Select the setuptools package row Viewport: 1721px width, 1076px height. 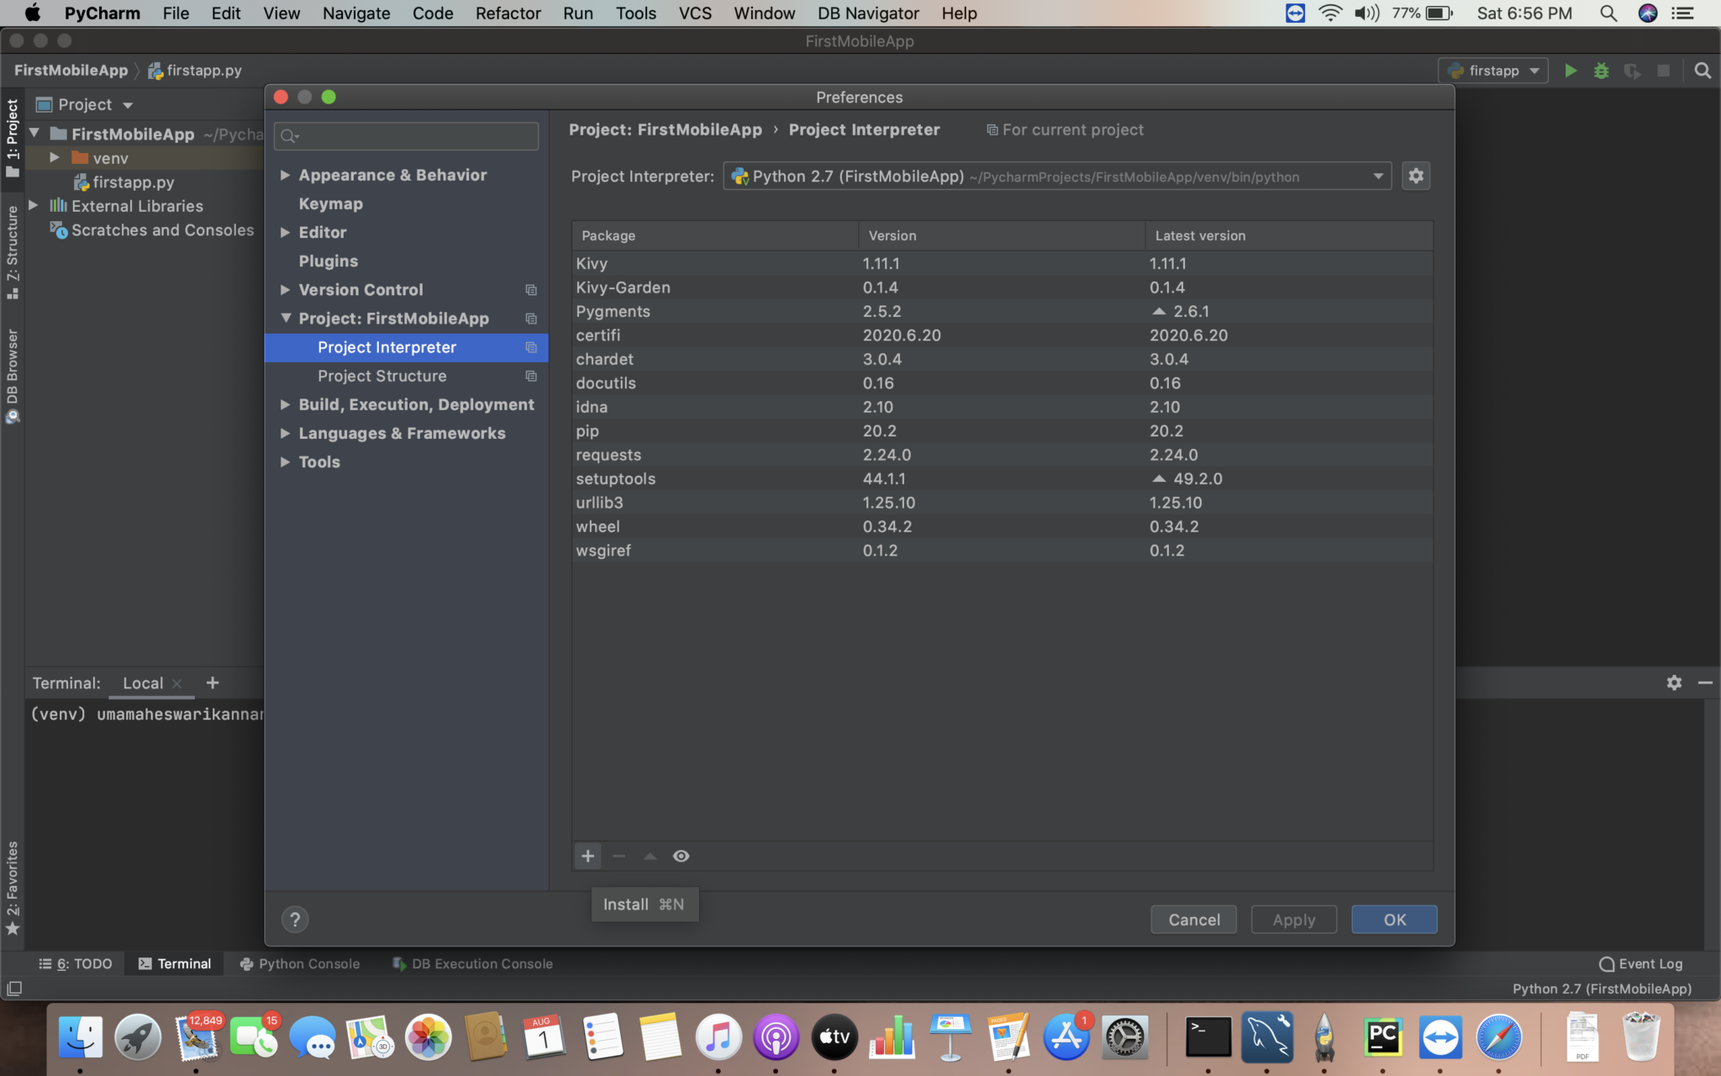coord(1002,478)
